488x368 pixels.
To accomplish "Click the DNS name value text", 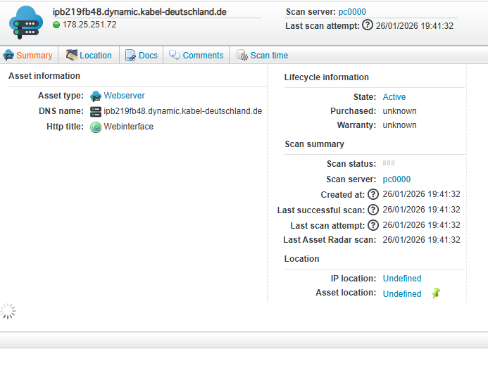I will click(182, 111).
